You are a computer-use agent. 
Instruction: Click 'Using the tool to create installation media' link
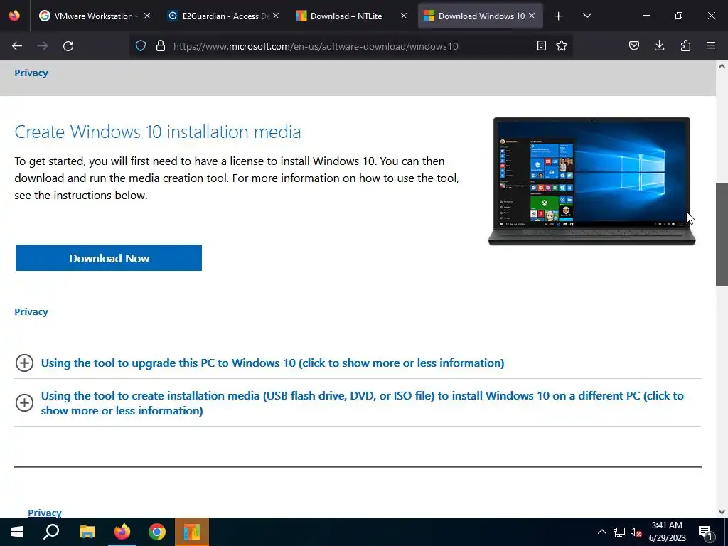coord(362,403)
